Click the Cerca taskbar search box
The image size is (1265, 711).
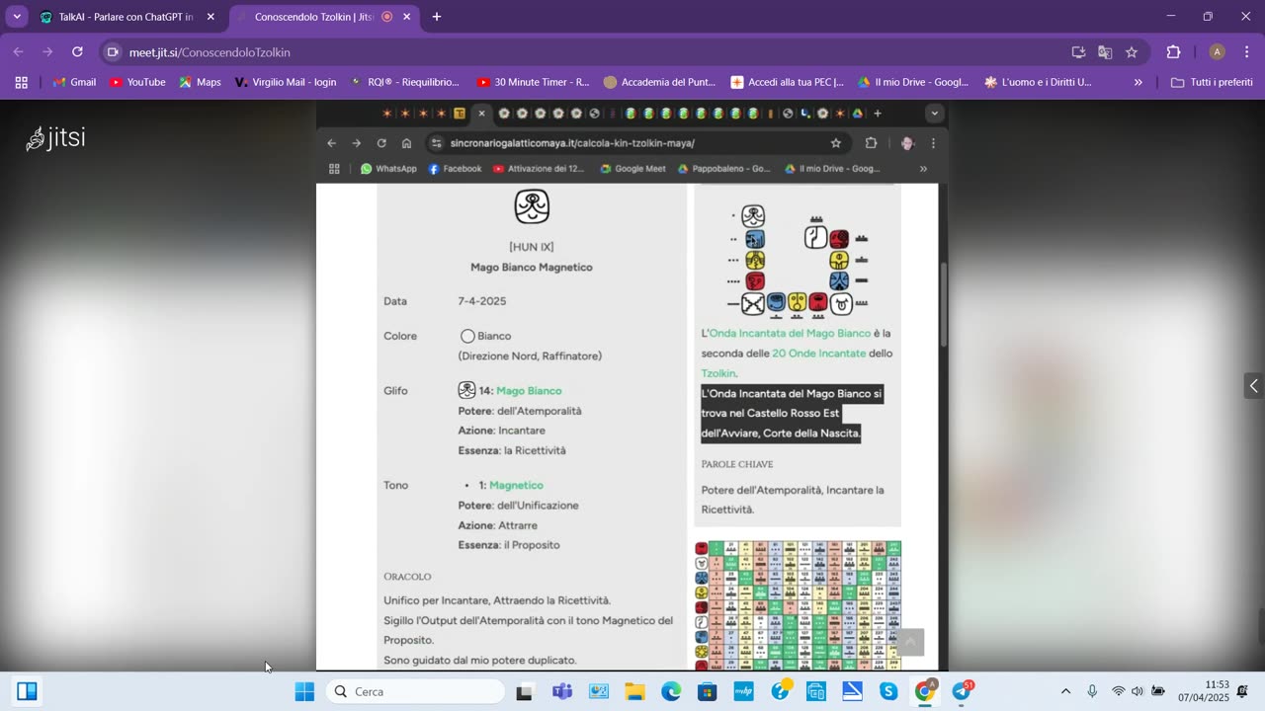point(415,691)
